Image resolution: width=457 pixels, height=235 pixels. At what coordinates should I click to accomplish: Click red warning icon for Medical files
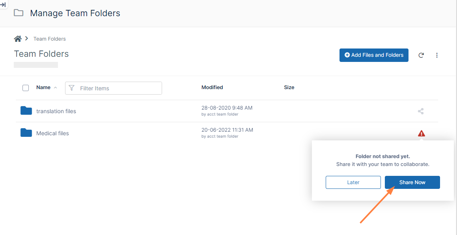(x=421, y=133)
